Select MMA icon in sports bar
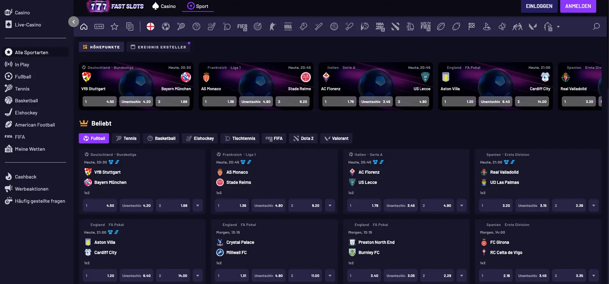 288,27
